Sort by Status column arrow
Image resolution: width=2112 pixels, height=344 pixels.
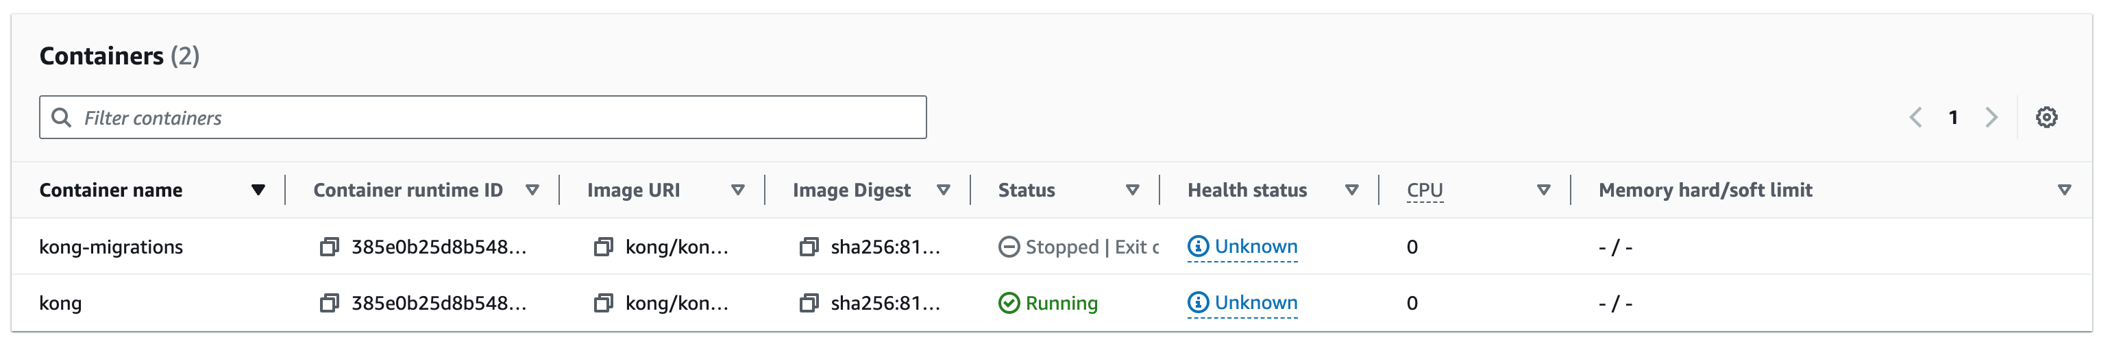click(1132, 190)
